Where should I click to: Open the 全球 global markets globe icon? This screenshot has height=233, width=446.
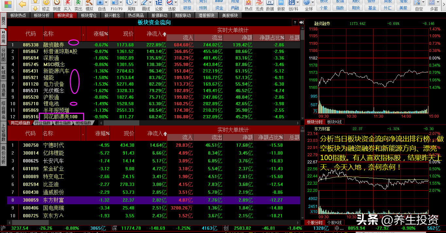coord(307,3)
